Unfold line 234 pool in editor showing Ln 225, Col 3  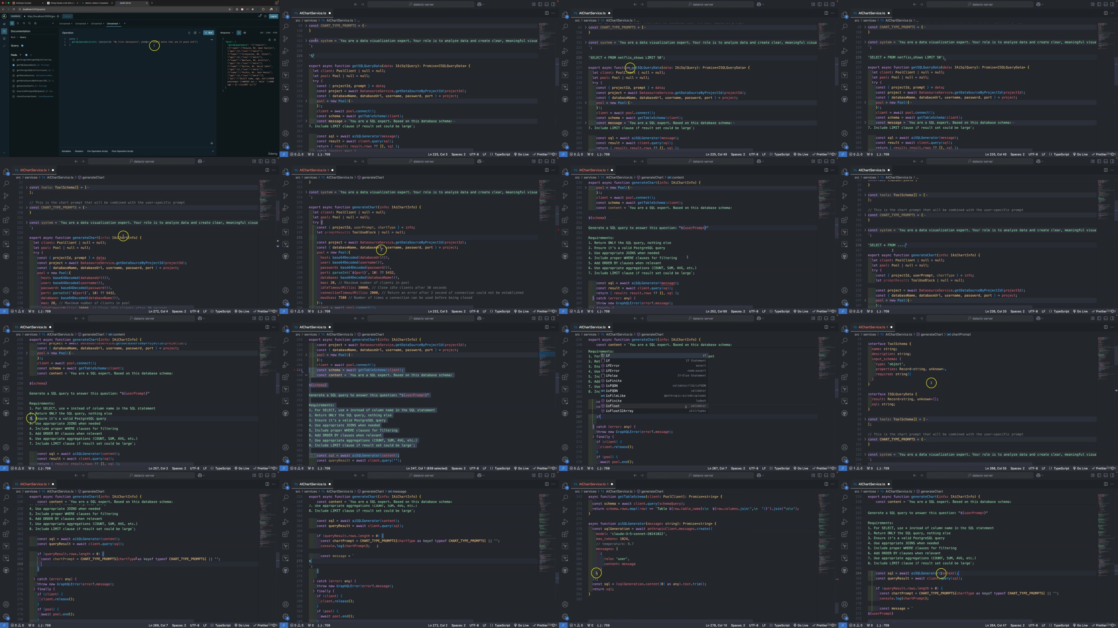point(306,101)
